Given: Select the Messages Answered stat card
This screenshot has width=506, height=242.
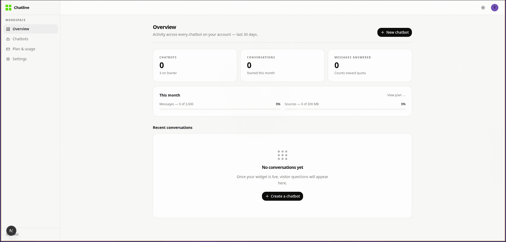Looking at the screenshot, I should (x=370, y=65).
